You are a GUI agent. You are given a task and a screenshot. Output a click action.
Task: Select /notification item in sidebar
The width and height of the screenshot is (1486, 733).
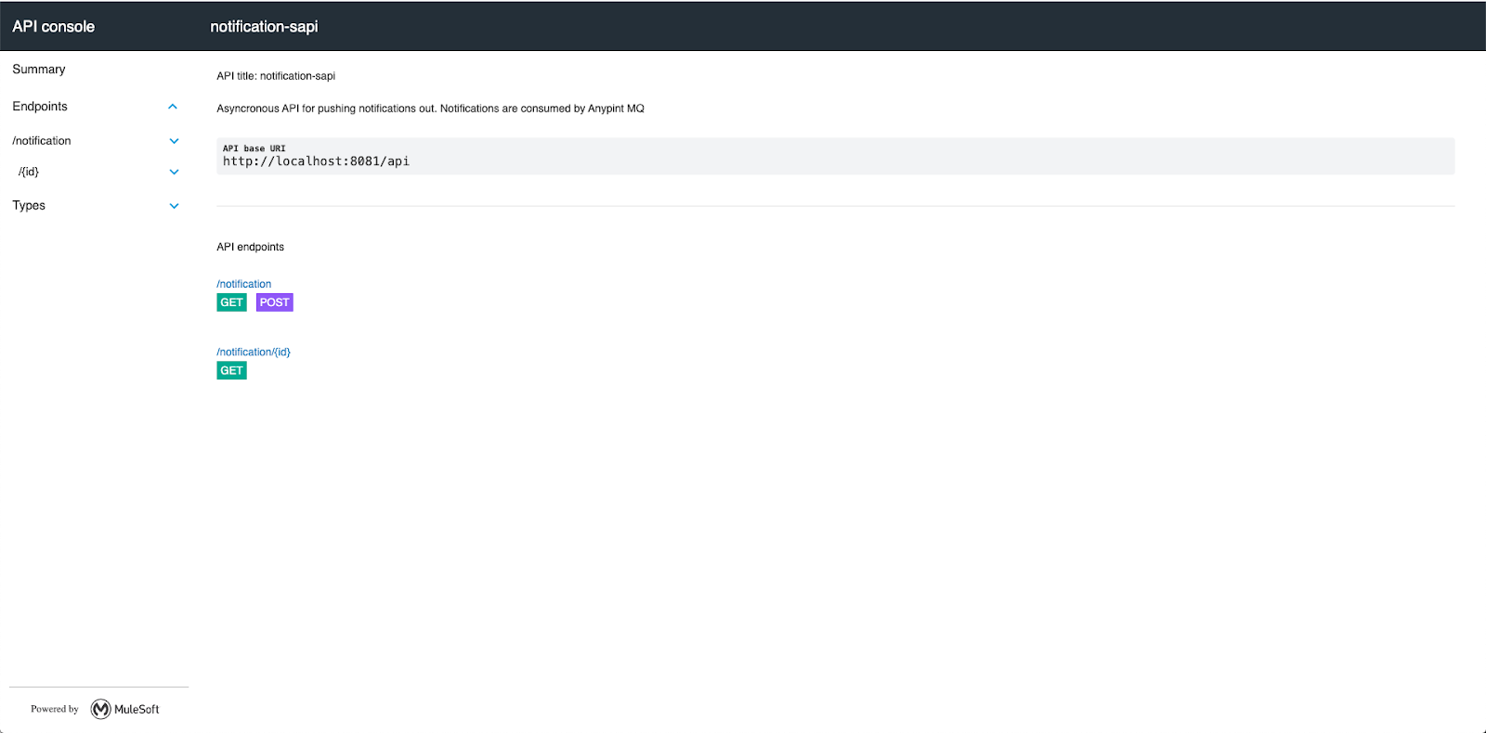(42, 141)
